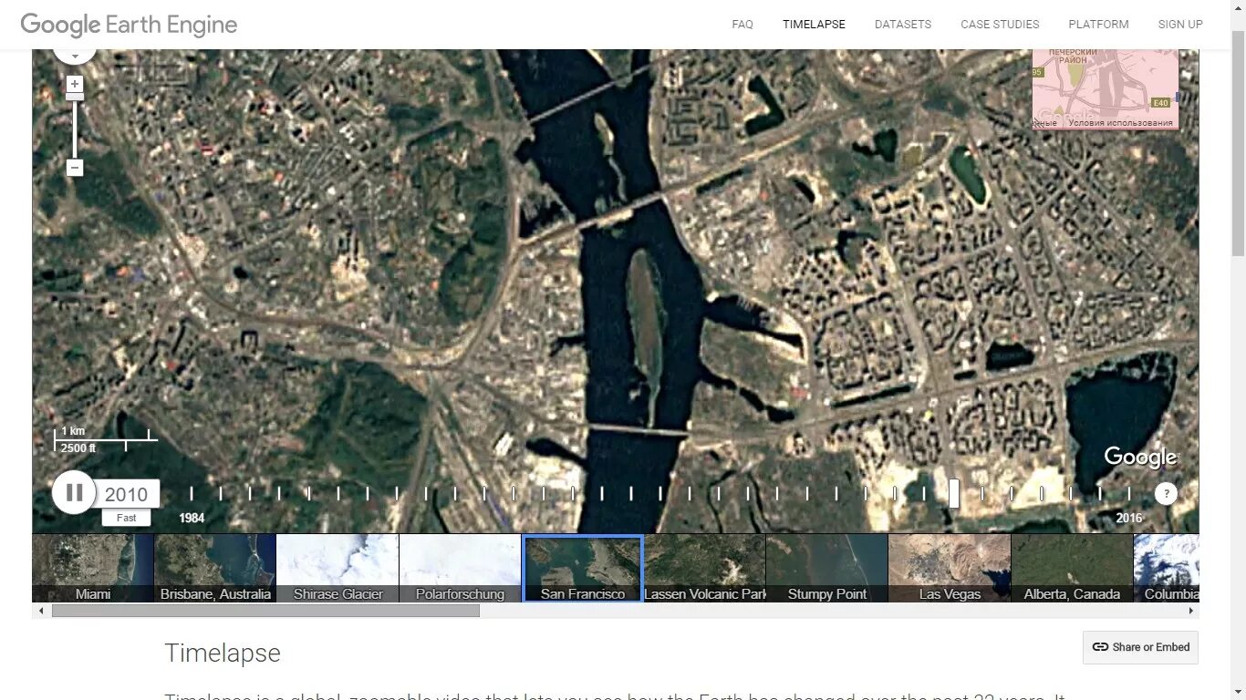Open Case Studies in navigation
1246x700 pixels.
tap(1000, 25)
